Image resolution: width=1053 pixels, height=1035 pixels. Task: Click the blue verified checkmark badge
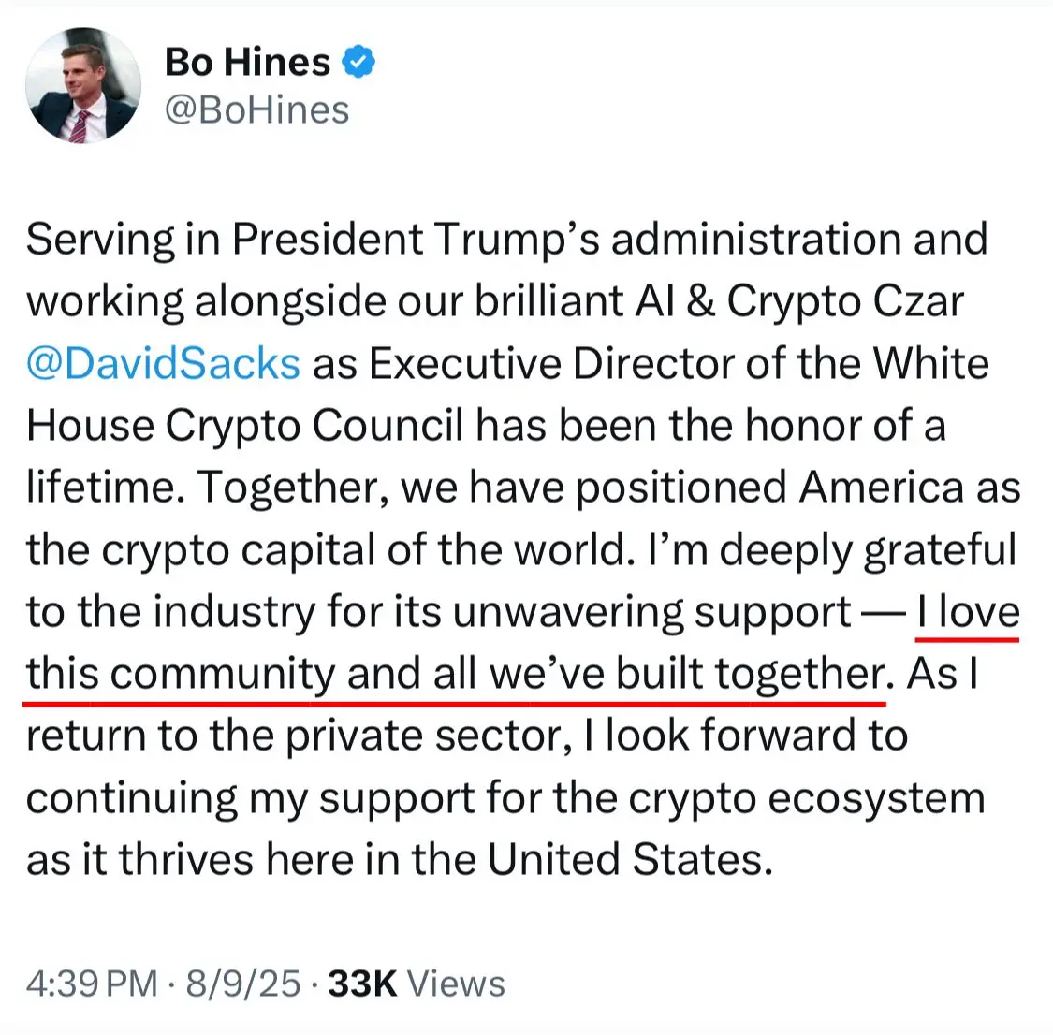pos(358,62)
